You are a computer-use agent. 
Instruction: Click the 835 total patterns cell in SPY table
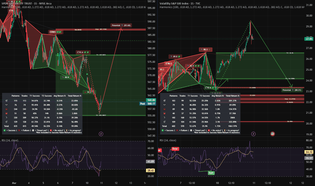(x=16, y=126)
